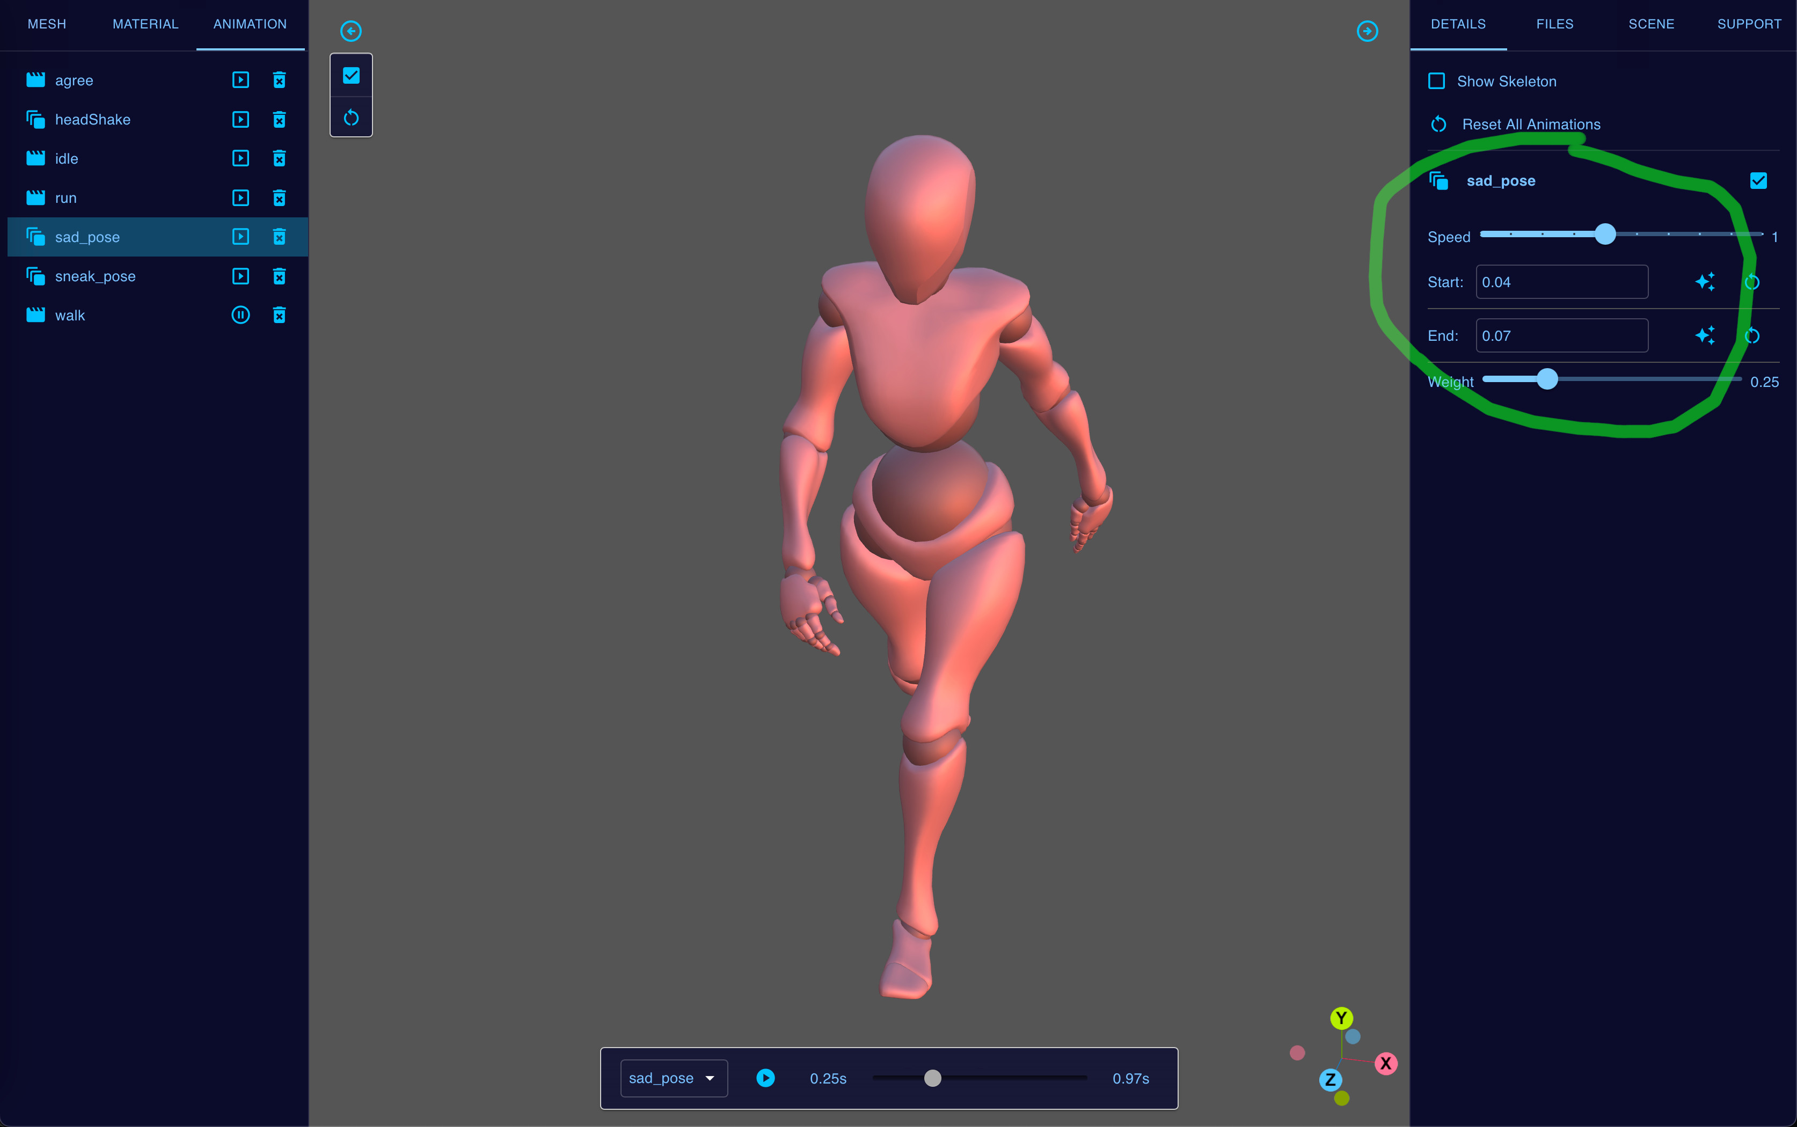Delete the sad_pose animation
The width and height of the screenshot is (1797, 1127).
pyautogui.click(x=279, y=236)
